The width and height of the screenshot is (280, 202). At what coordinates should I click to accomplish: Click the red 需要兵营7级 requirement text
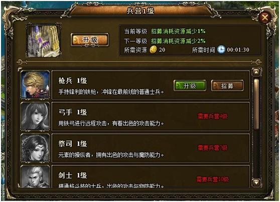point(212,147)
